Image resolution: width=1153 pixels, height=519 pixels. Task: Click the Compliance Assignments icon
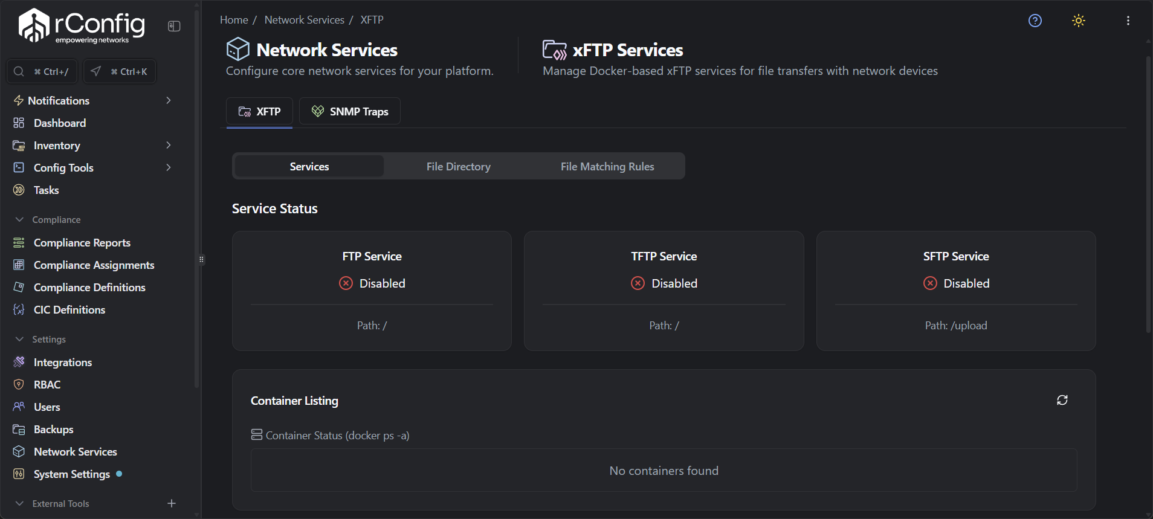19,265
